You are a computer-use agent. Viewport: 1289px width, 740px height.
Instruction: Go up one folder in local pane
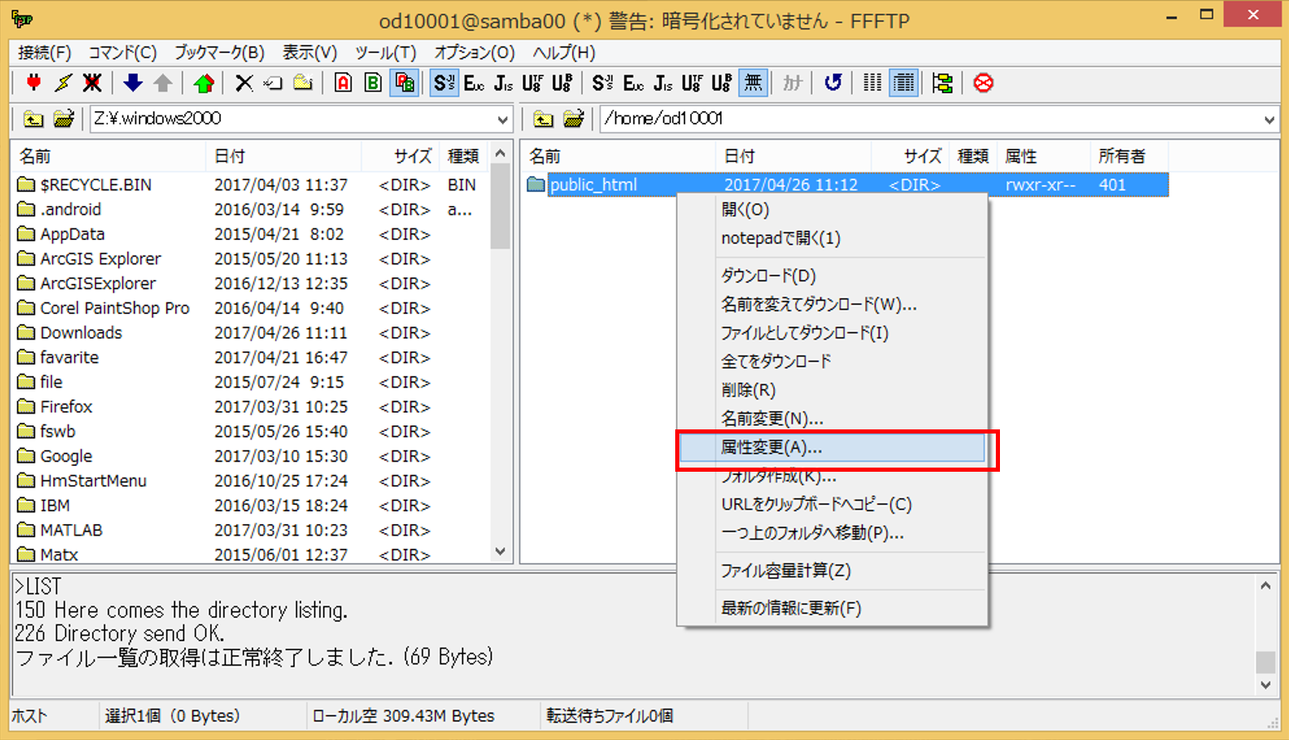pos(33,119)
